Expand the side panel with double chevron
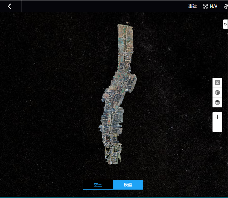The image size is (228, 198). click(x=225, y=24)
